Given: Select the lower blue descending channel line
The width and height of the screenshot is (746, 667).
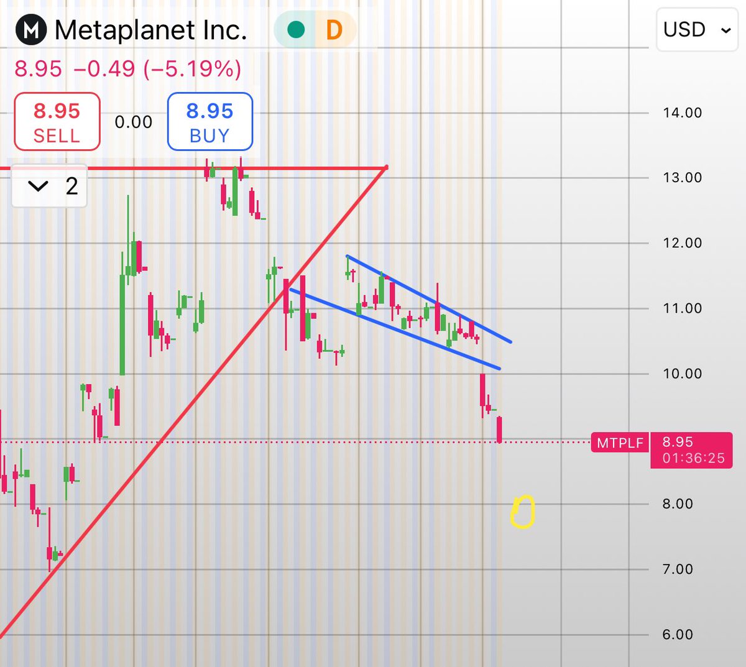Looking at the screenshot, I should point(395,328).
